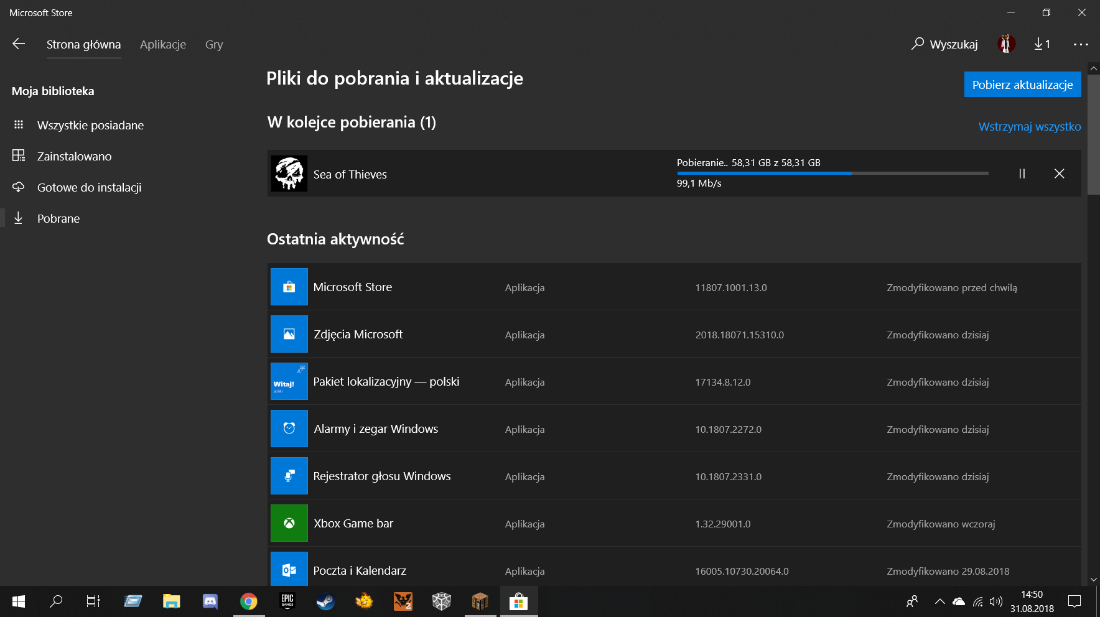
Task: Open the Windows Start menu
Action: tap(19, 601)
